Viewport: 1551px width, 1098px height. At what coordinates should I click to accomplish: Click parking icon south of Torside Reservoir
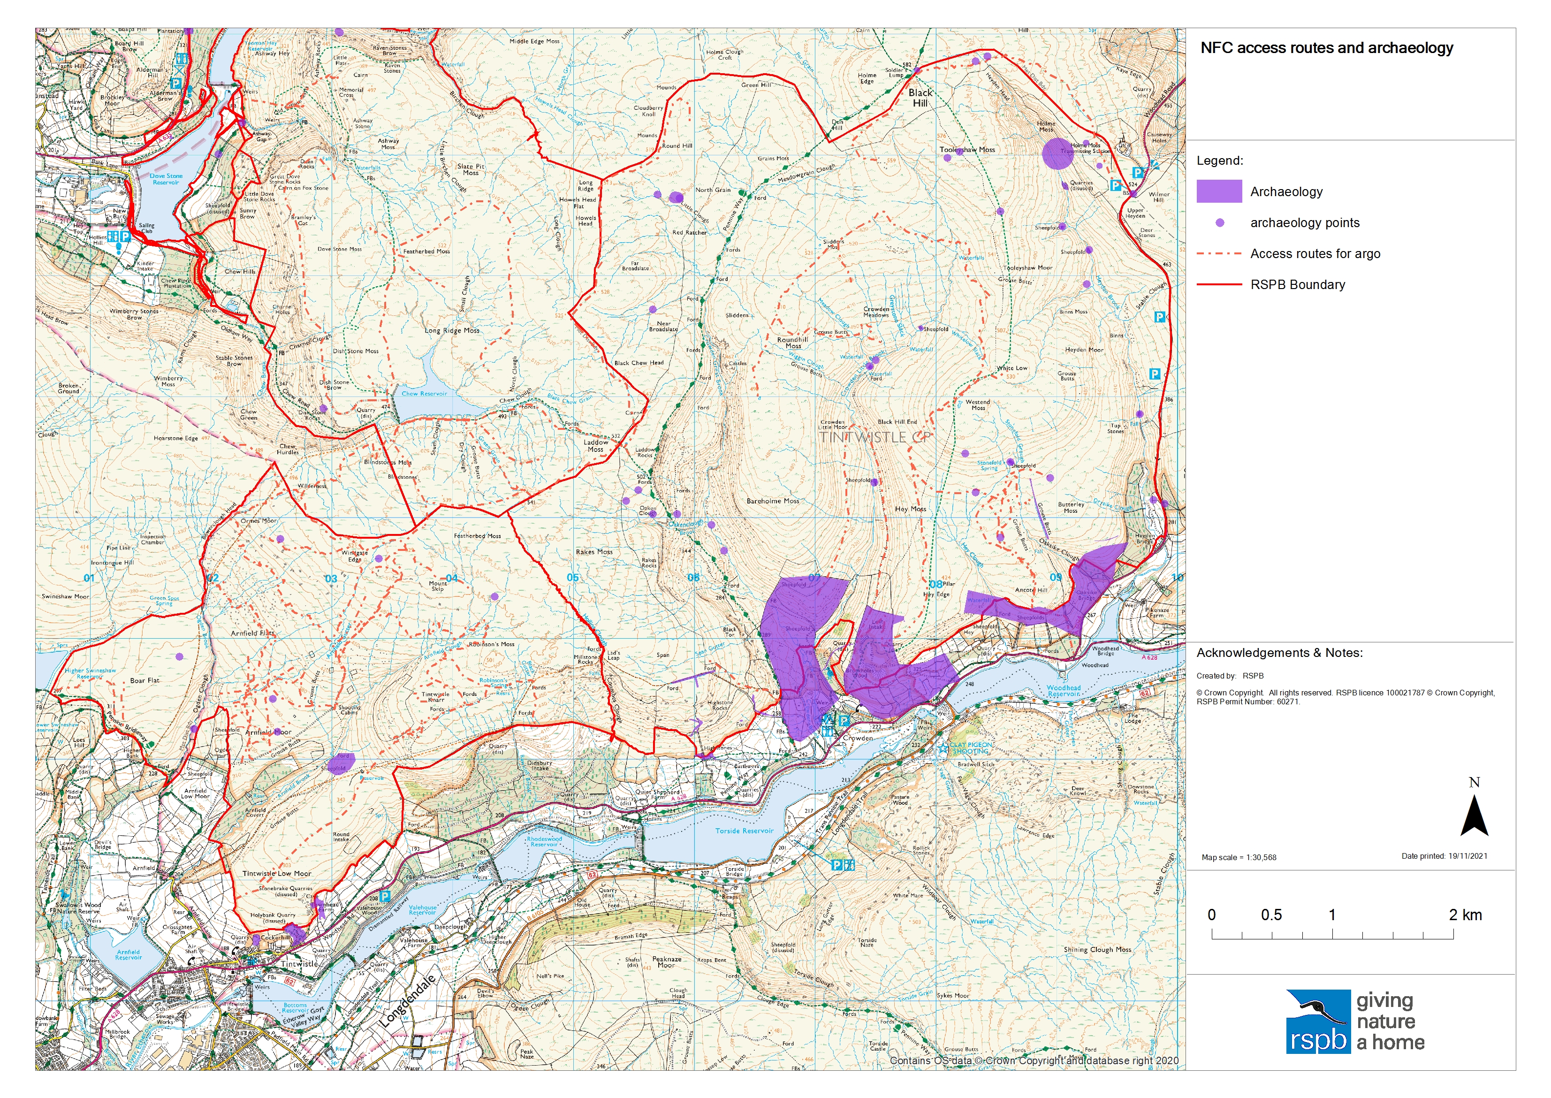(x=836, y=865)
